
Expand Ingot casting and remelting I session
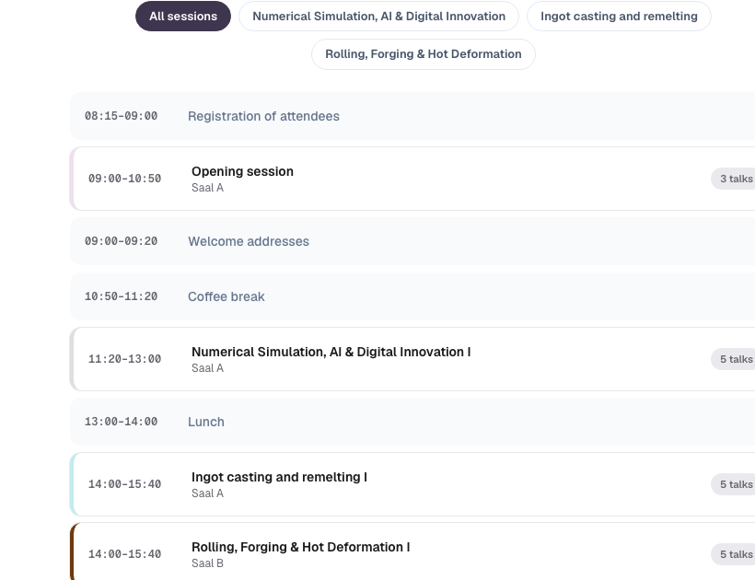click(412, 484)
